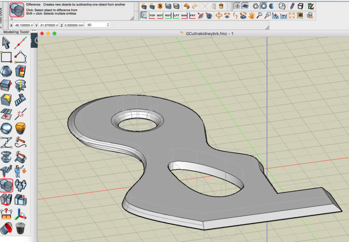The image size is (349, 242).
Task: Select the Extrude tool showing a box with a red arrow
Action: pos(6,86)
